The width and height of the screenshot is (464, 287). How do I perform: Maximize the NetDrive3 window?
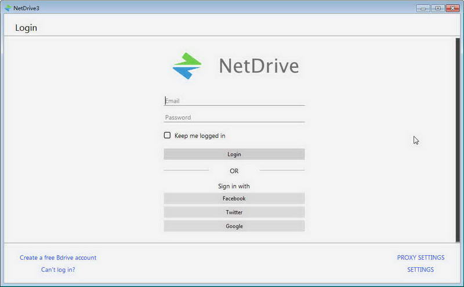click(x=438, y=8)
